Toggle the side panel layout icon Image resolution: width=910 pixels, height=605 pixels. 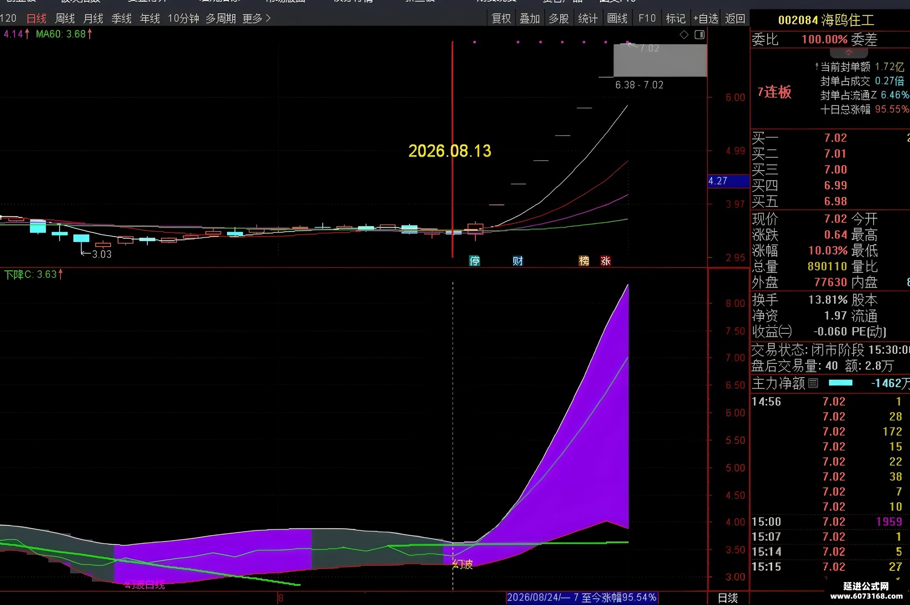(700, 35)
